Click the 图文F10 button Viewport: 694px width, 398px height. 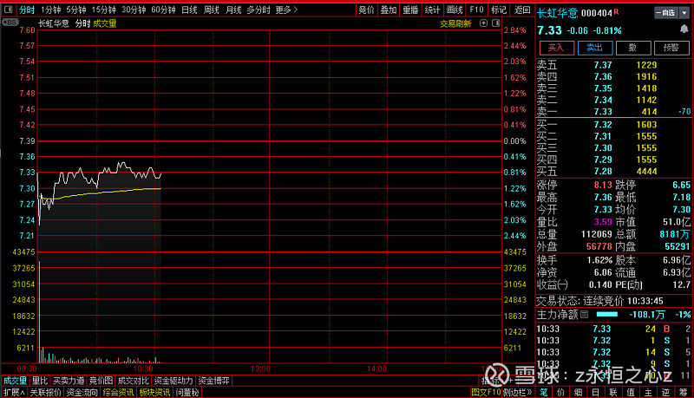pyautogui.click(x=486, y=392)
